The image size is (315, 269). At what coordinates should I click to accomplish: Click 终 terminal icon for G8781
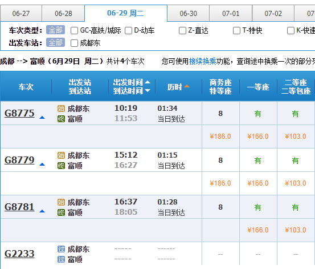[61, 212]
